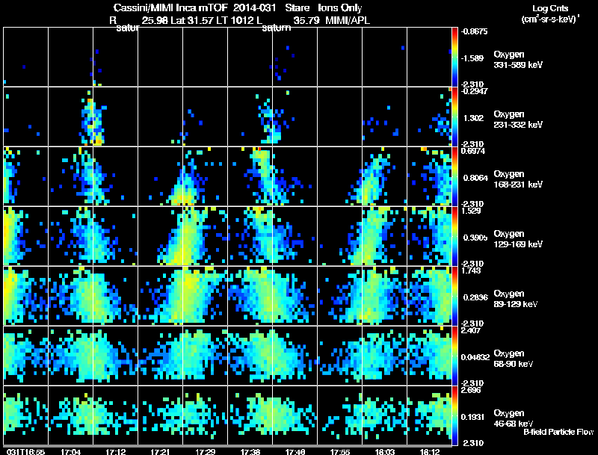The image size is (598, 455).
Task: Click the 18:03 time axis label
Action: pyautogui.click(x=385, y=451)
